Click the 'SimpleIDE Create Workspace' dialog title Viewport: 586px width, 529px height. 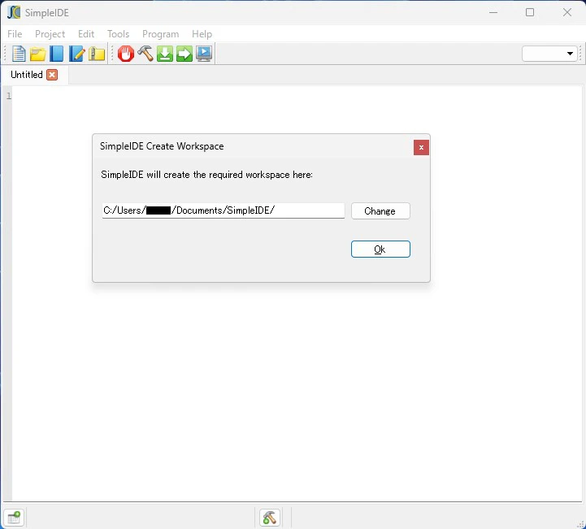pos(162,146)
